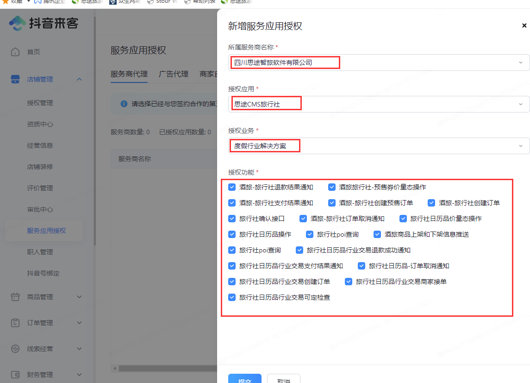
Task: Click the 财务管理 wallet icon
Action: 15,375
